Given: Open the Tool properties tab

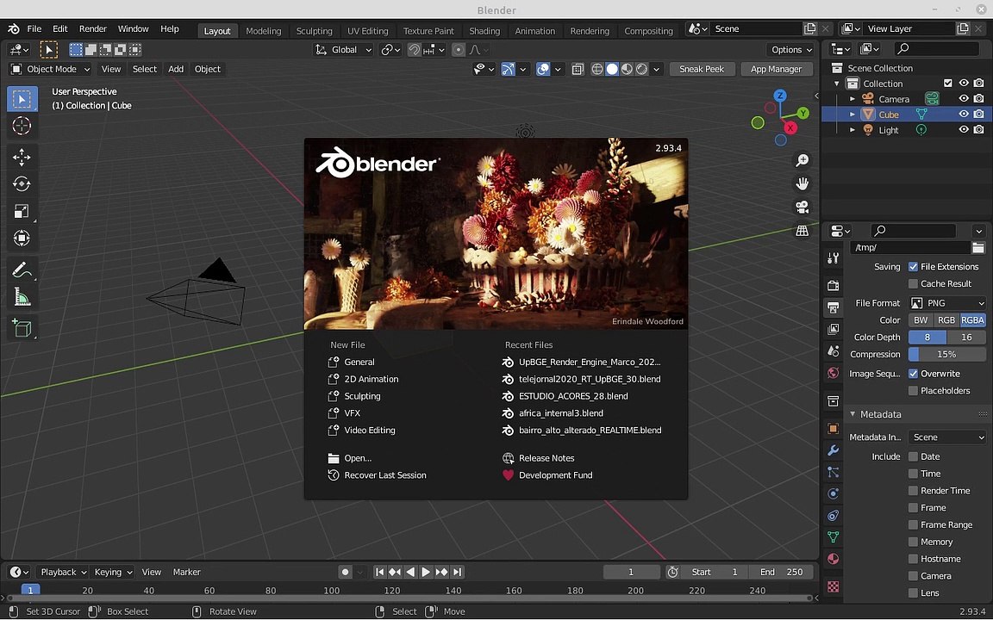Looking at the screenshot, I should click(x=834, y=258).
